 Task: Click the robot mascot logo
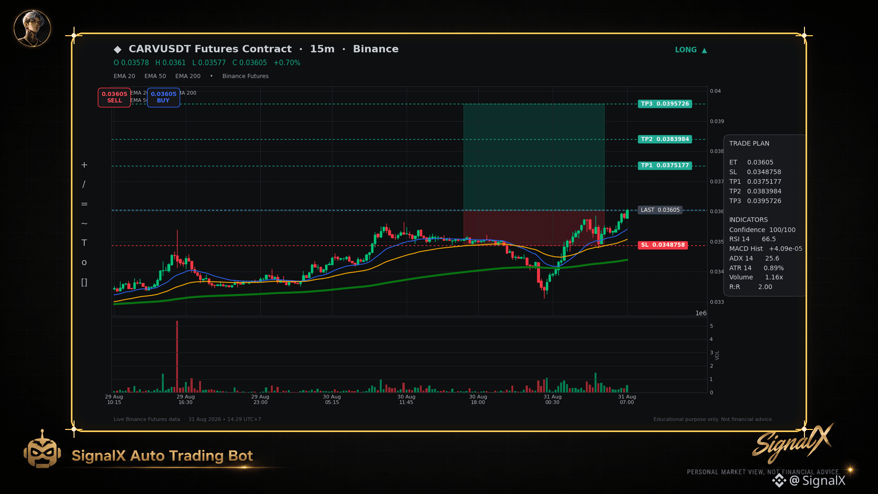42,449
